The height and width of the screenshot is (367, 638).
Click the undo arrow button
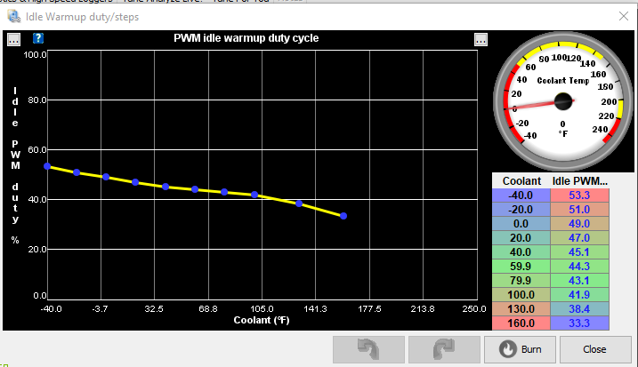[x=368, y=349]
